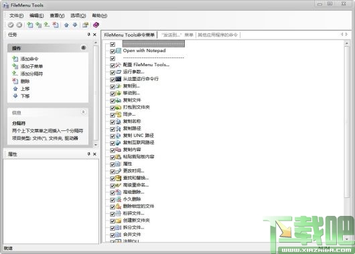Click the Add Command toolbar icon
Viewport: 355px width, 254px height.
point(30,25)
